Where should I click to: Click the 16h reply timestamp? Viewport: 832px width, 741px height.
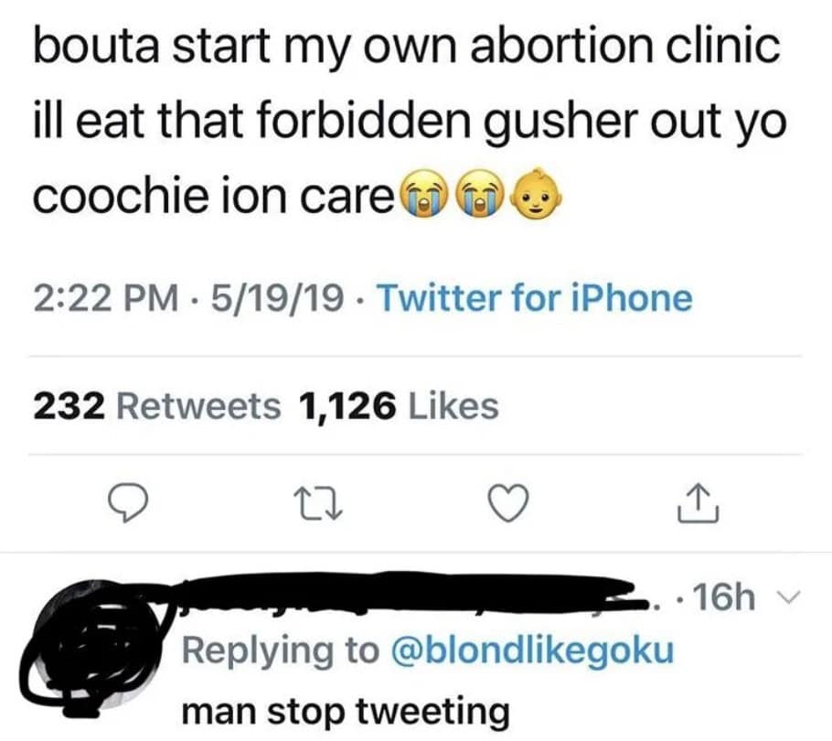[x=724, y=600]
